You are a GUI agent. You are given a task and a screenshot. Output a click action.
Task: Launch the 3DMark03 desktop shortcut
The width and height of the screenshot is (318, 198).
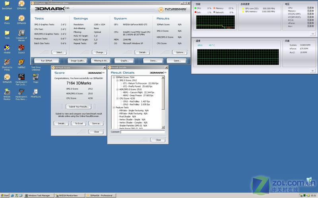[21, 5]
